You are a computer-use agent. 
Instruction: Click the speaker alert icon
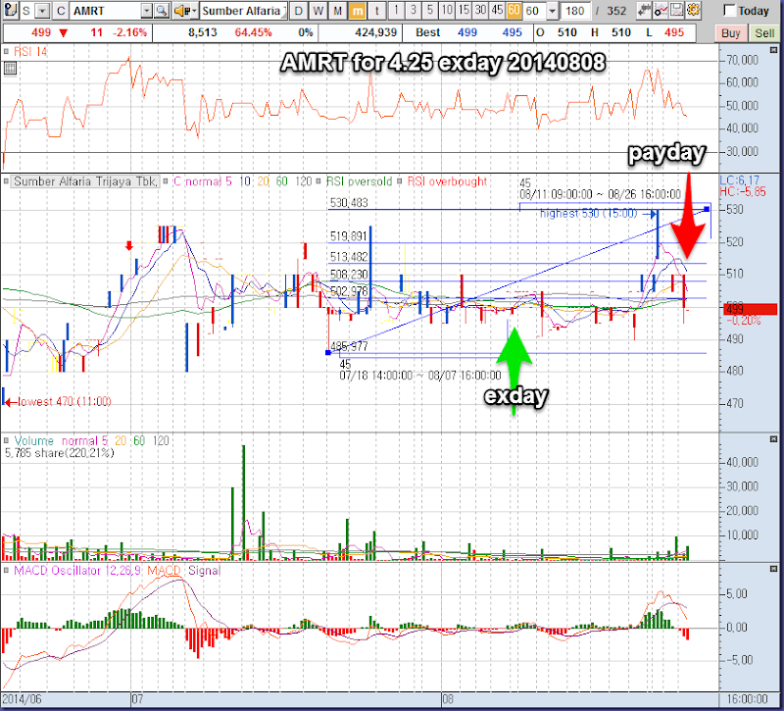(180, 11)
